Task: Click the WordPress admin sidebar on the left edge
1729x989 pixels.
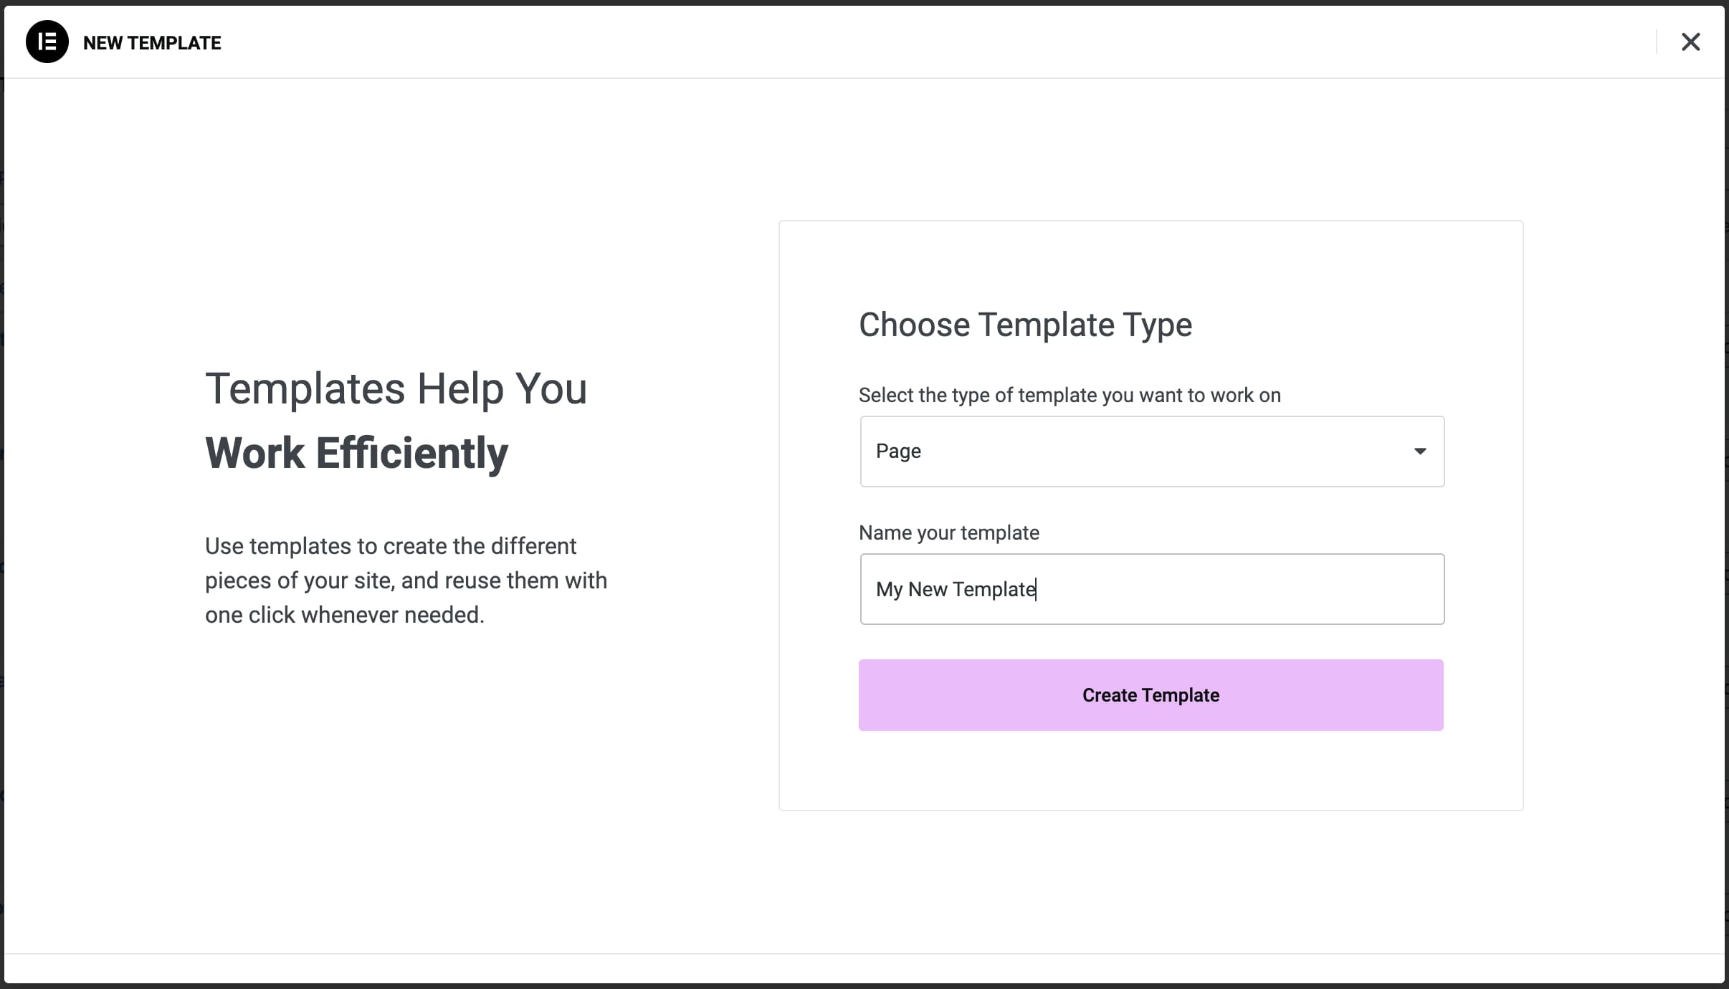Action: pos(4,494)
